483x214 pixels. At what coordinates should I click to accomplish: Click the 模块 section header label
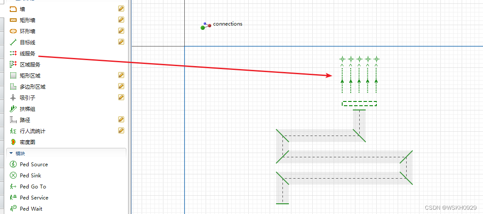(20, 153)
